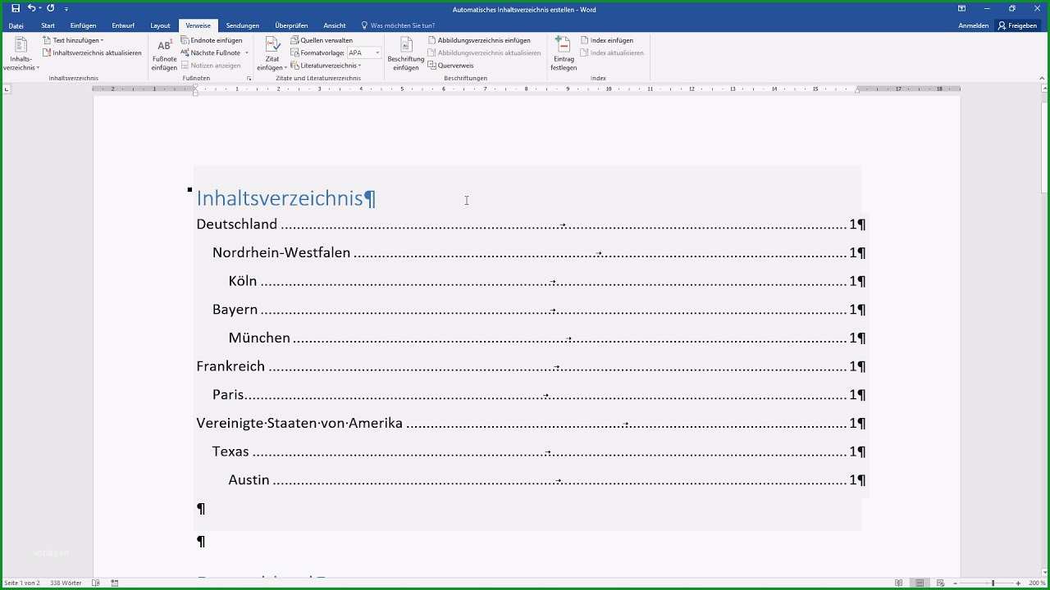
Task: Switch to the Layout tab
Action: (x=160, y=25)
